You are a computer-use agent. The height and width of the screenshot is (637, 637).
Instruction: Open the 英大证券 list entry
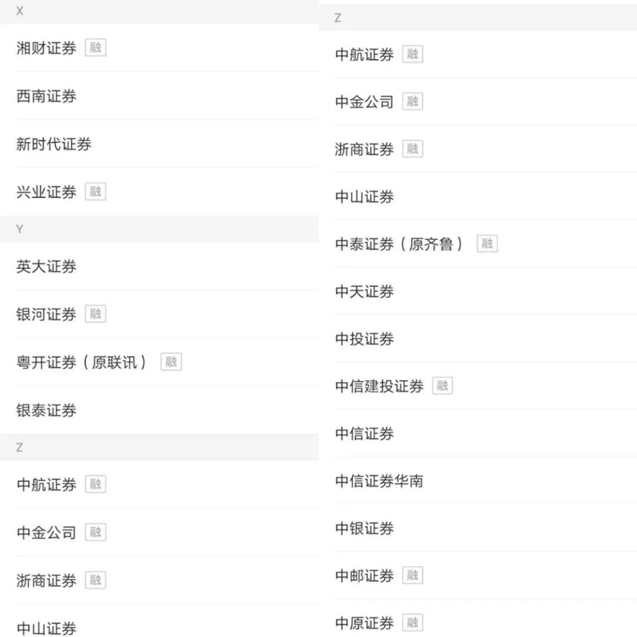47,267
